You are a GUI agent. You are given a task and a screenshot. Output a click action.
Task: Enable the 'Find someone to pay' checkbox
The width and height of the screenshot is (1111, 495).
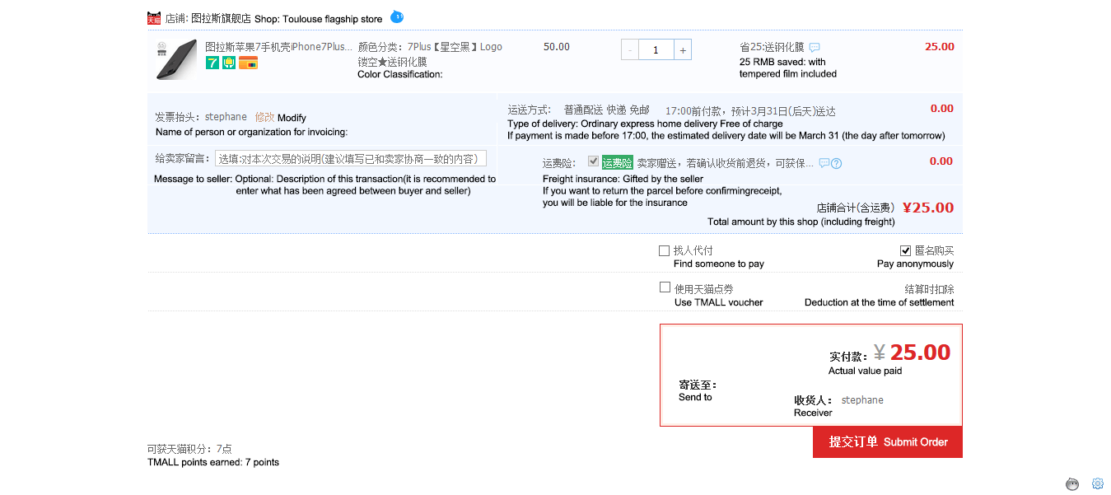[664, 250]
